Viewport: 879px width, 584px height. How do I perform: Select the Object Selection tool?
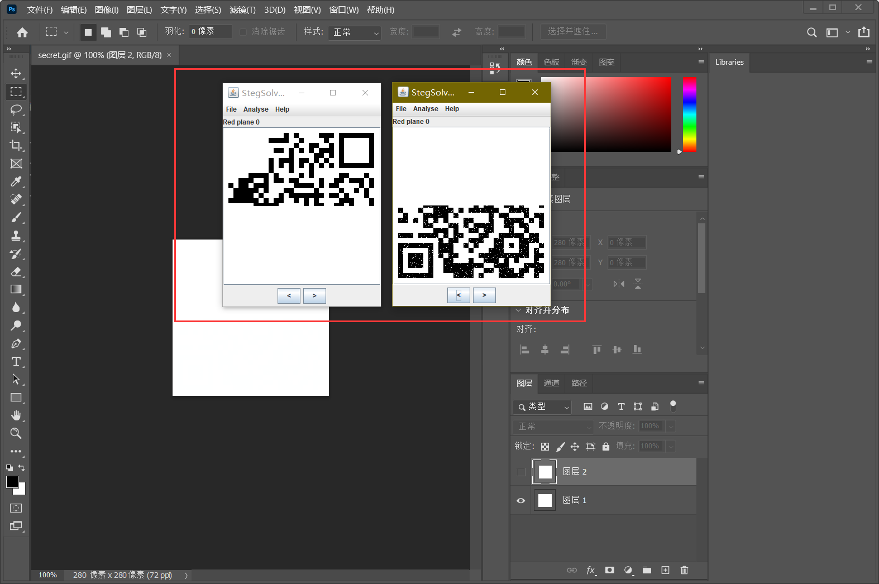coord(16,128)
